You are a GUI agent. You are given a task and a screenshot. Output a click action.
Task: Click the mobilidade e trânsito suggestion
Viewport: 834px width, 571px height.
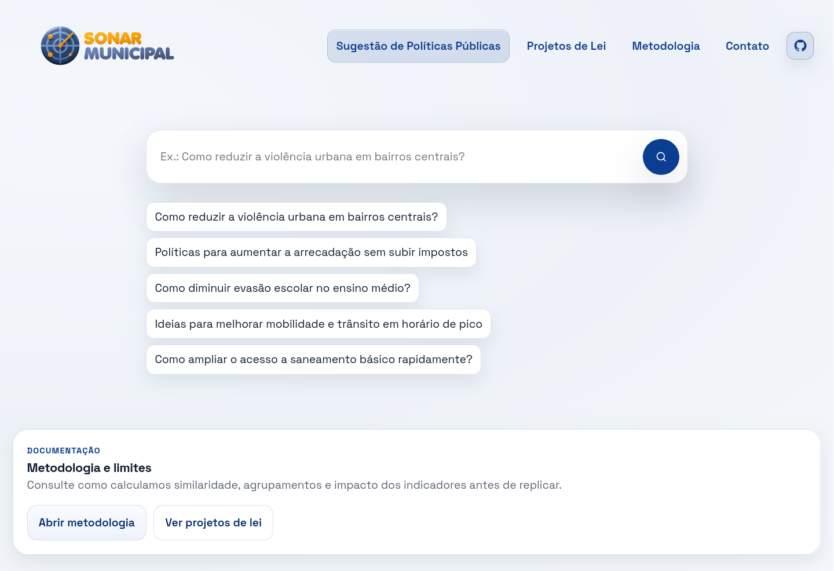(318, 324)
